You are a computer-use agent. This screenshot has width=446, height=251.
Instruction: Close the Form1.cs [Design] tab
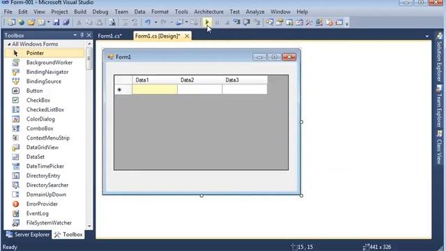tap(187, 36)
